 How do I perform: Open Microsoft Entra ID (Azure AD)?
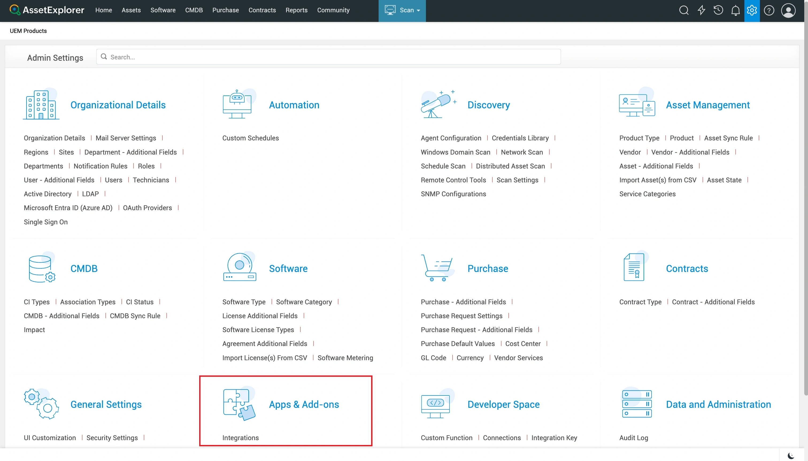[x=68, y=208]
